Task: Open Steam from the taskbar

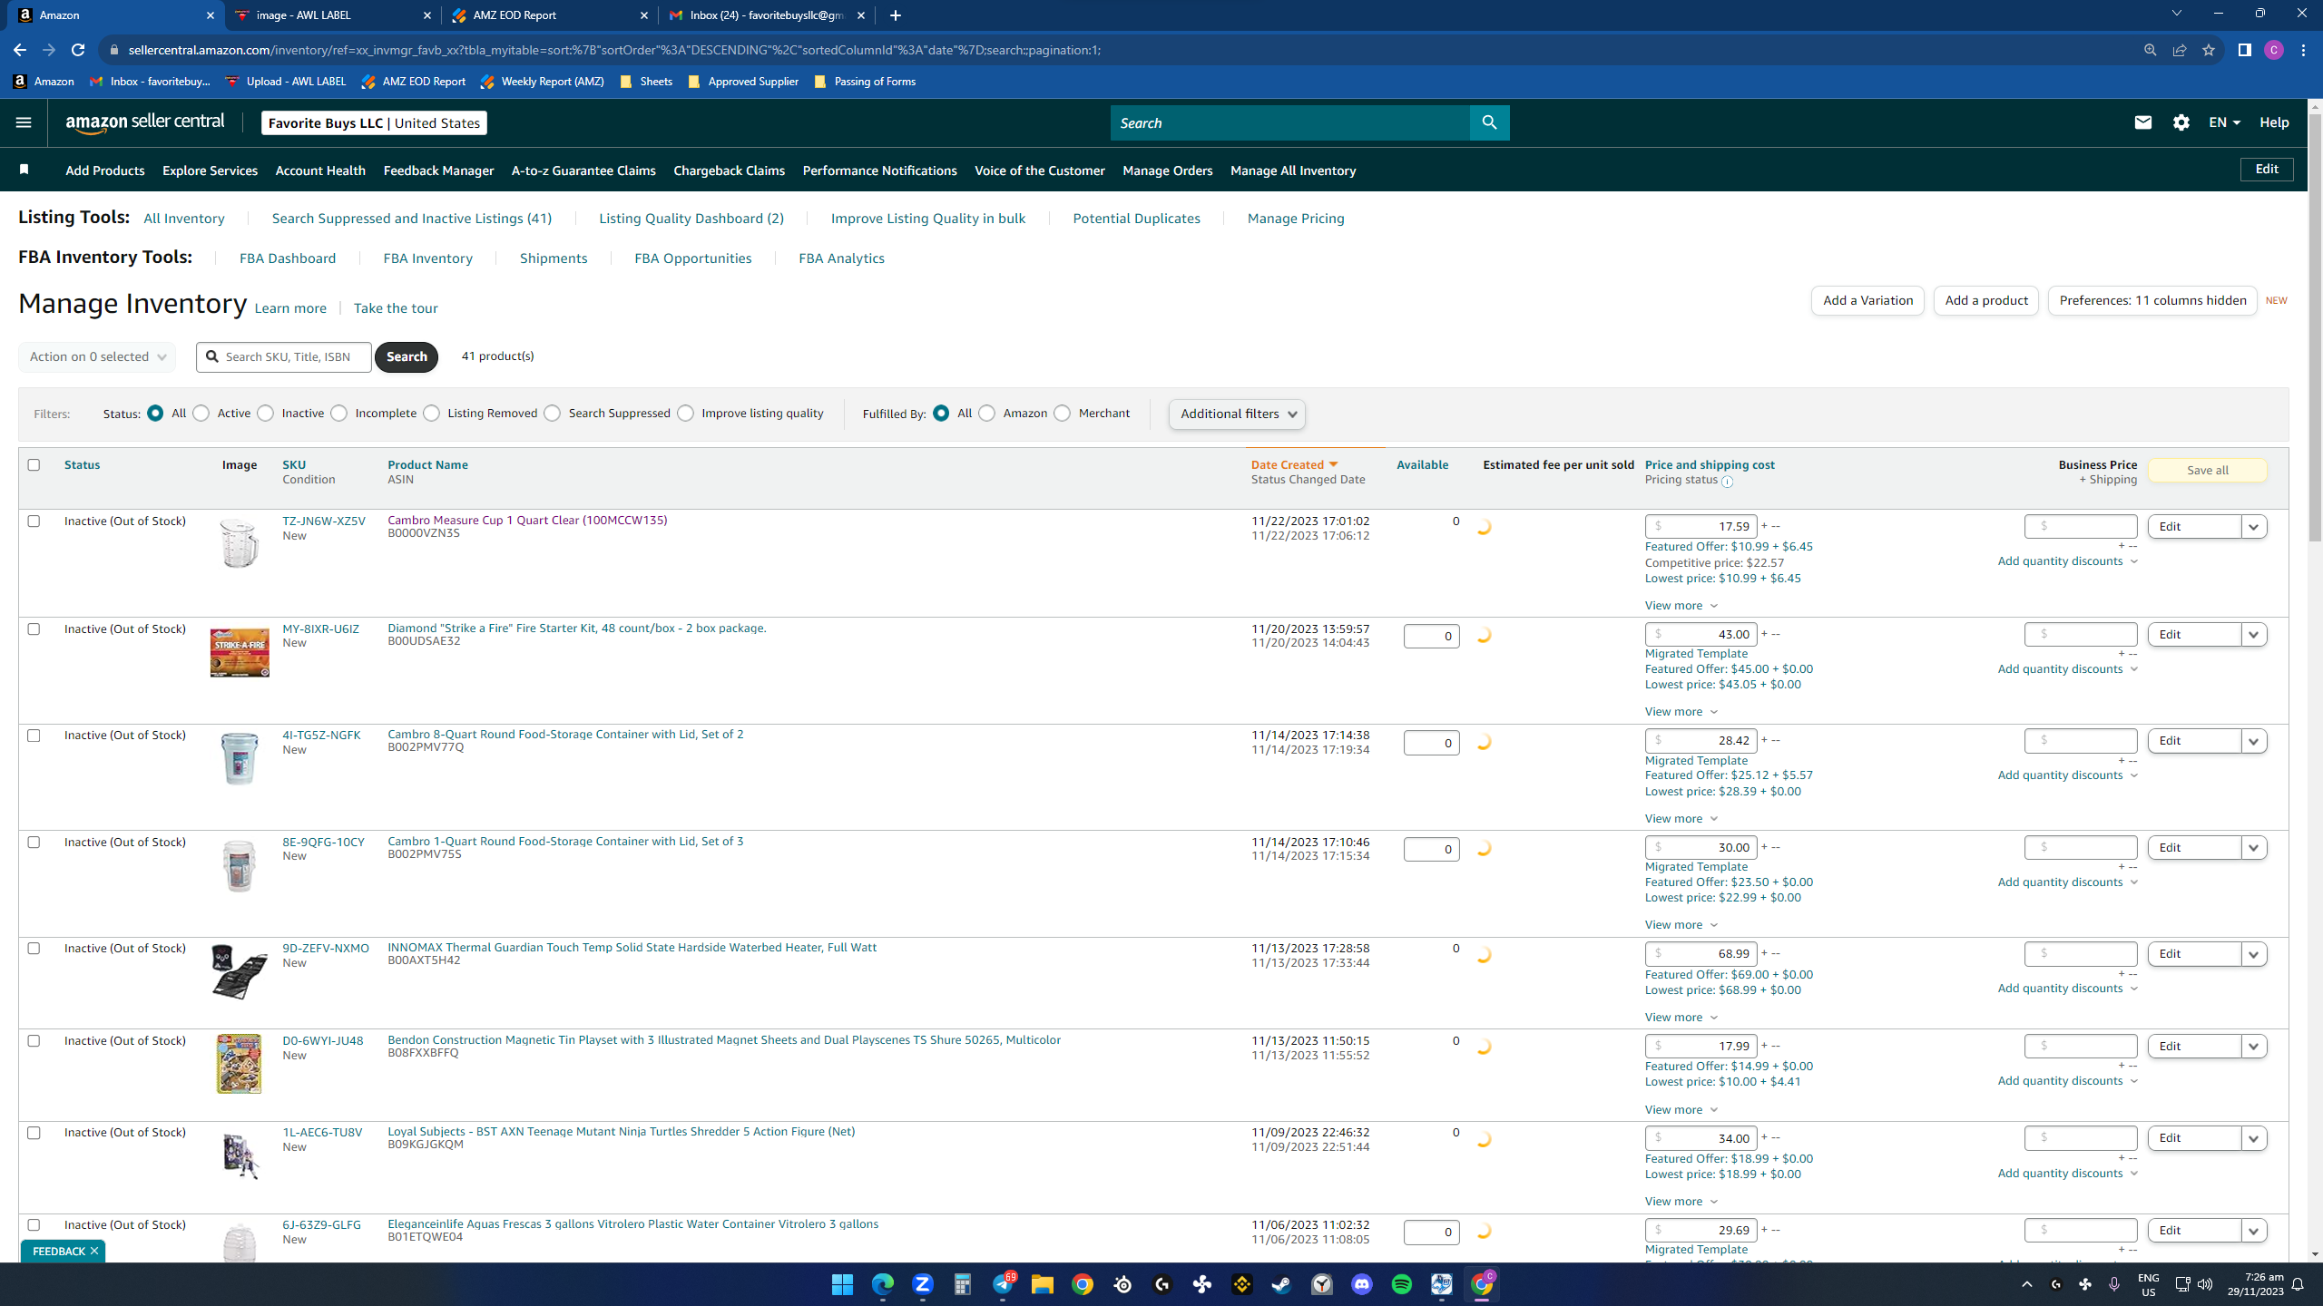Action: [1281, 1284]
